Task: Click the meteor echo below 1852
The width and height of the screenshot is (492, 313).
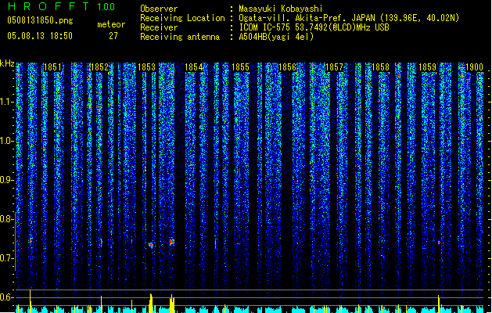Action: click(101, 242)
